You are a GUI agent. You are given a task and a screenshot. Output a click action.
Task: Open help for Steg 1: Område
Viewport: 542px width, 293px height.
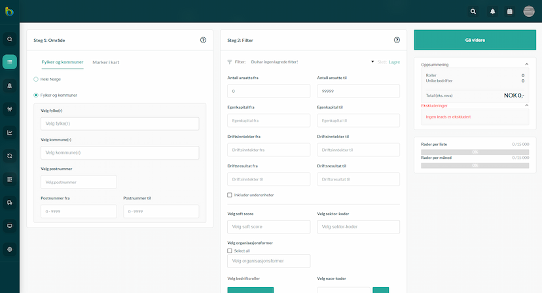[203, 40]
